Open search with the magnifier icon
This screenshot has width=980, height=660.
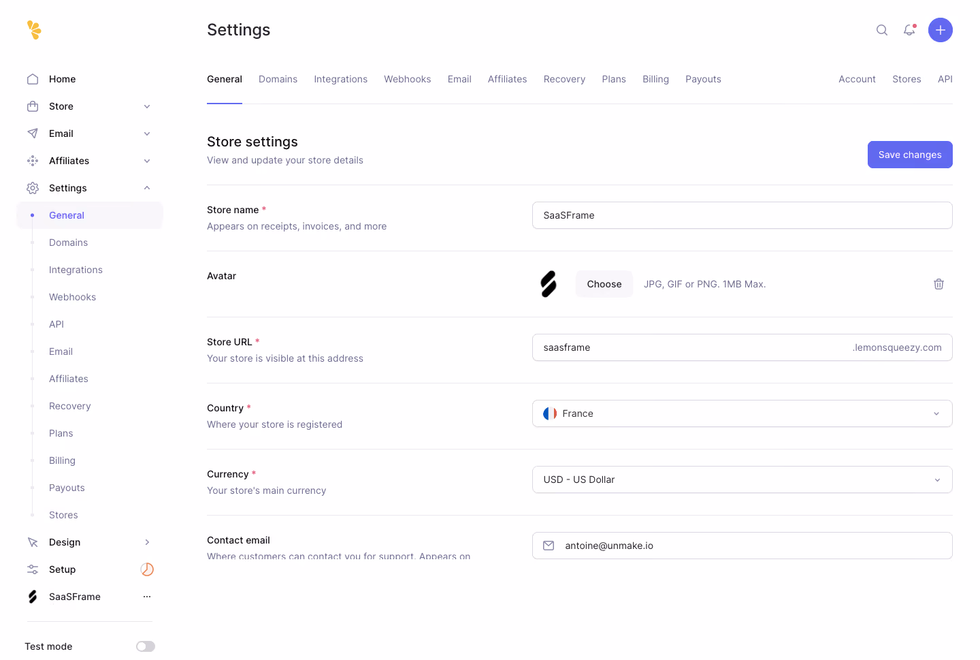pos(882,30)
